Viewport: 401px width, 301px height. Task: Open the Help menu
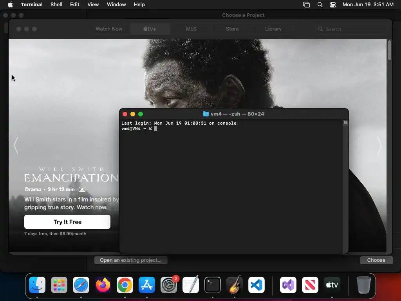coord(139,4)
